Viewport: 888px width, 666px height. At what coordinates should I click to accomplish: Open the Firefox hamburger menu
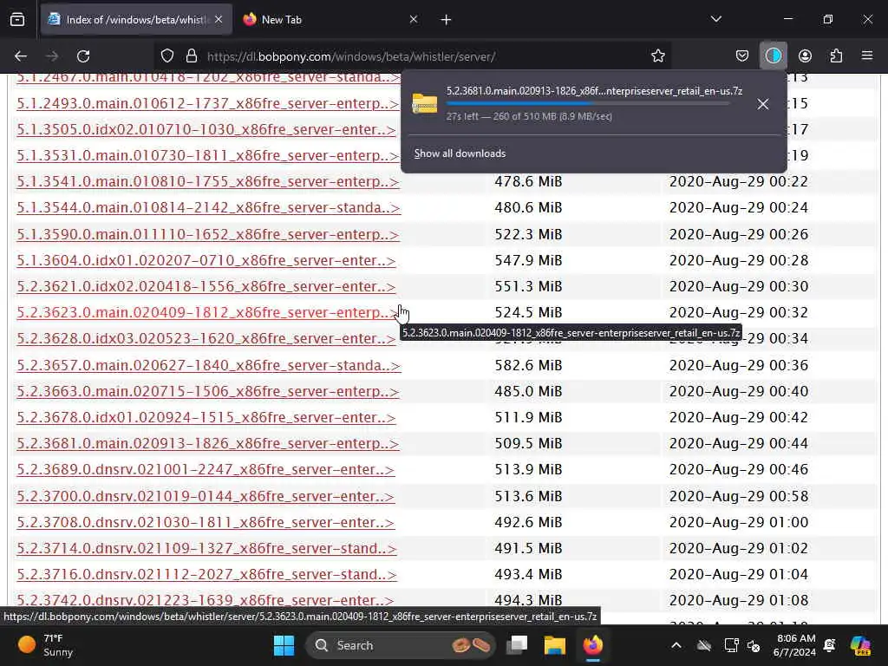pyautogui.click(x=867, y=56)
